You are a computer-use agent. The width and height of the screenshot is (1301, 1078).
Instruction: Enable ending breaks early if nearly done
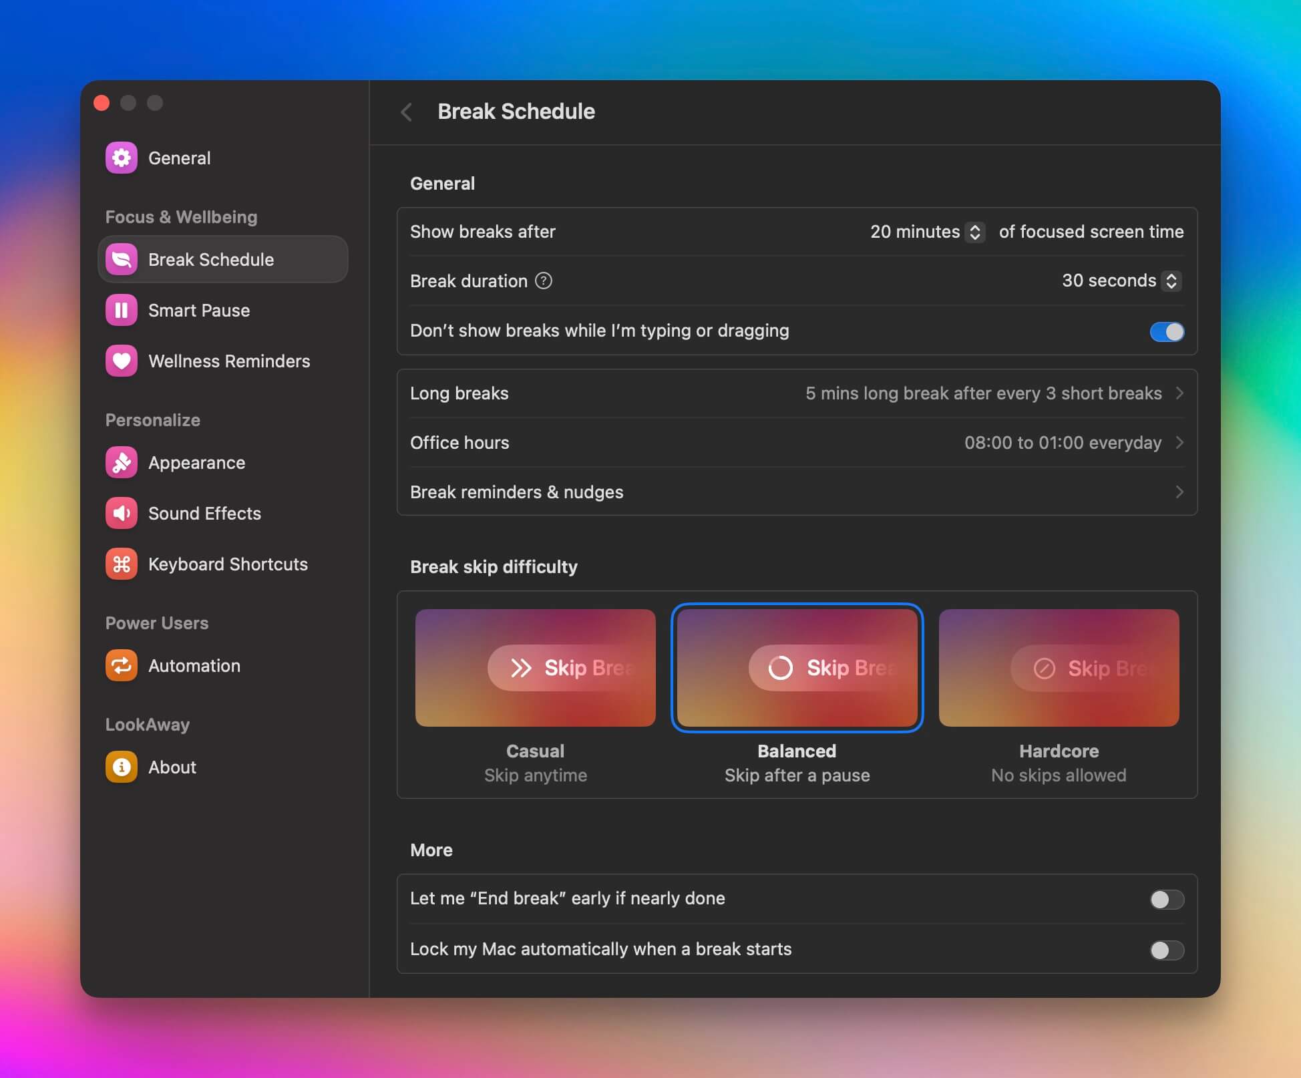pos(1166,899)
